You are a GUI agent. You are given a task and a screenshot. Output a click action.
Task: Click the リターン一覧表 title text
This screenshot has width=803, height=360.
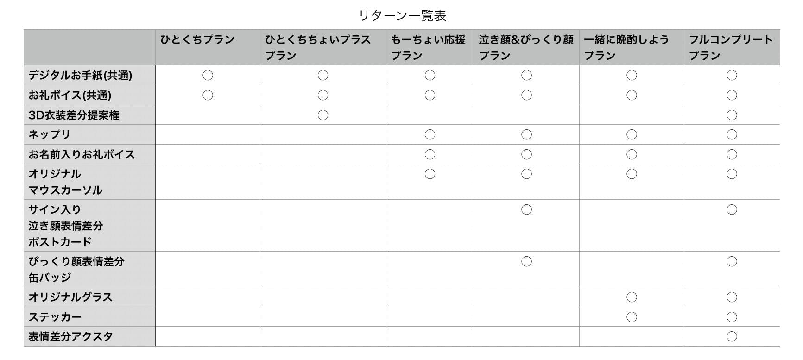click(402, 16)
